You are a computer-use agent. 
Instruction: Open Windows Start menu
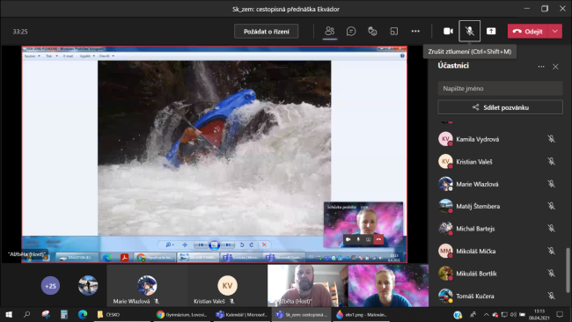tap(9, 315)
